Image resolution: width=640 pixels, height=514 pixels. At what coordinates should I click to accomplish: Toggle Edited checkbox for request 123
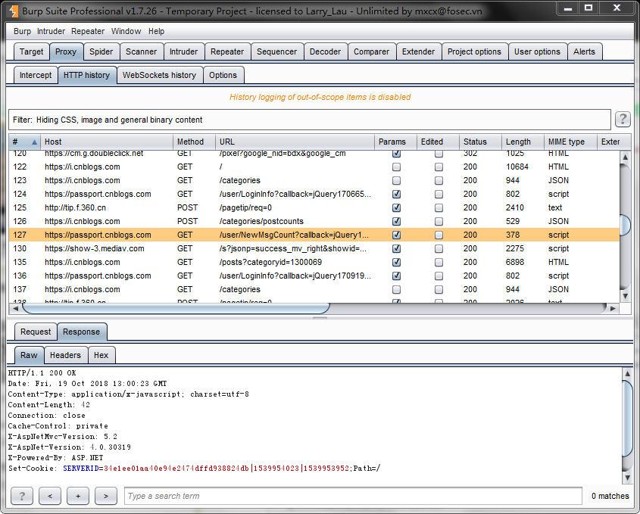coord(439,180)
